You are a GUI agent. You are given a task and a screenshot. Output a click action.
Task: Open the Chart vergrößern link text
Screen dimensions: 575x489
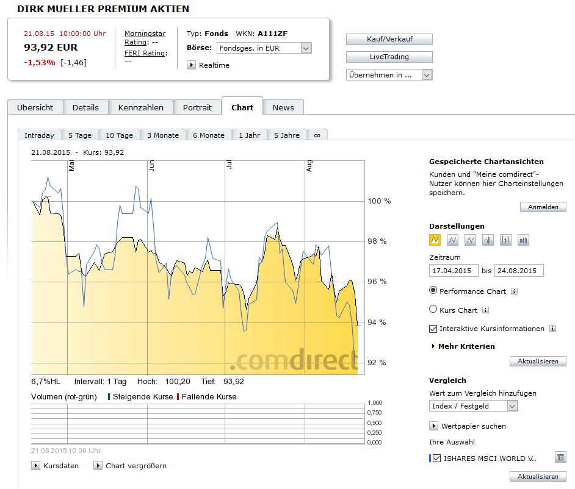tap(136, 466)
